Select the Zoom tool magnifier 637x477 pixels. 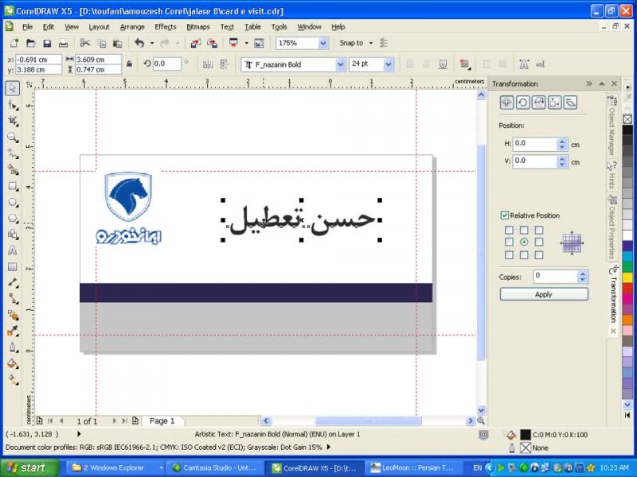pos(13,138)
